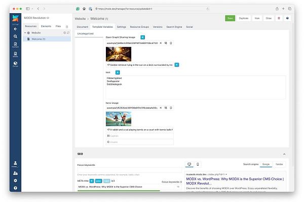Click the AI generate button beside META title

92,181
